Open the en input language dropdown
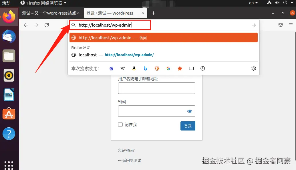Screen dimensions: 296x170 click(x=253, y=3)
